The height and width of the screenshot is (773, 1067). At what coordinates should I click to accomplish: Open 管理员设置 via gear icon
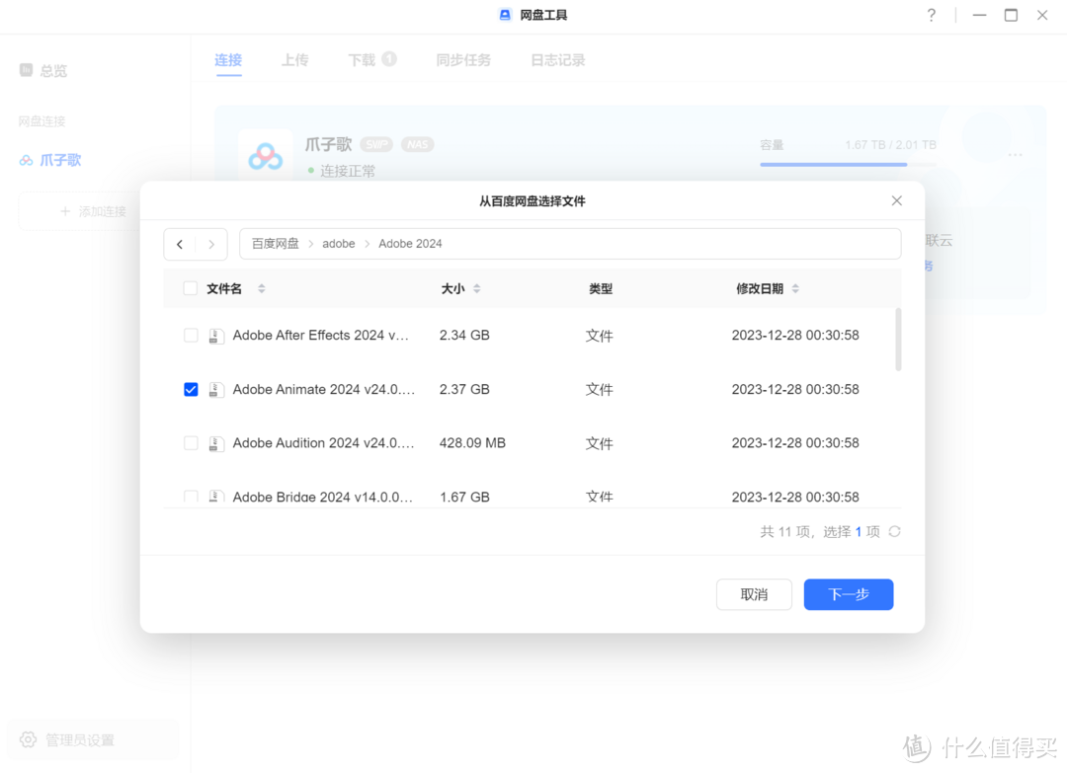29,739
